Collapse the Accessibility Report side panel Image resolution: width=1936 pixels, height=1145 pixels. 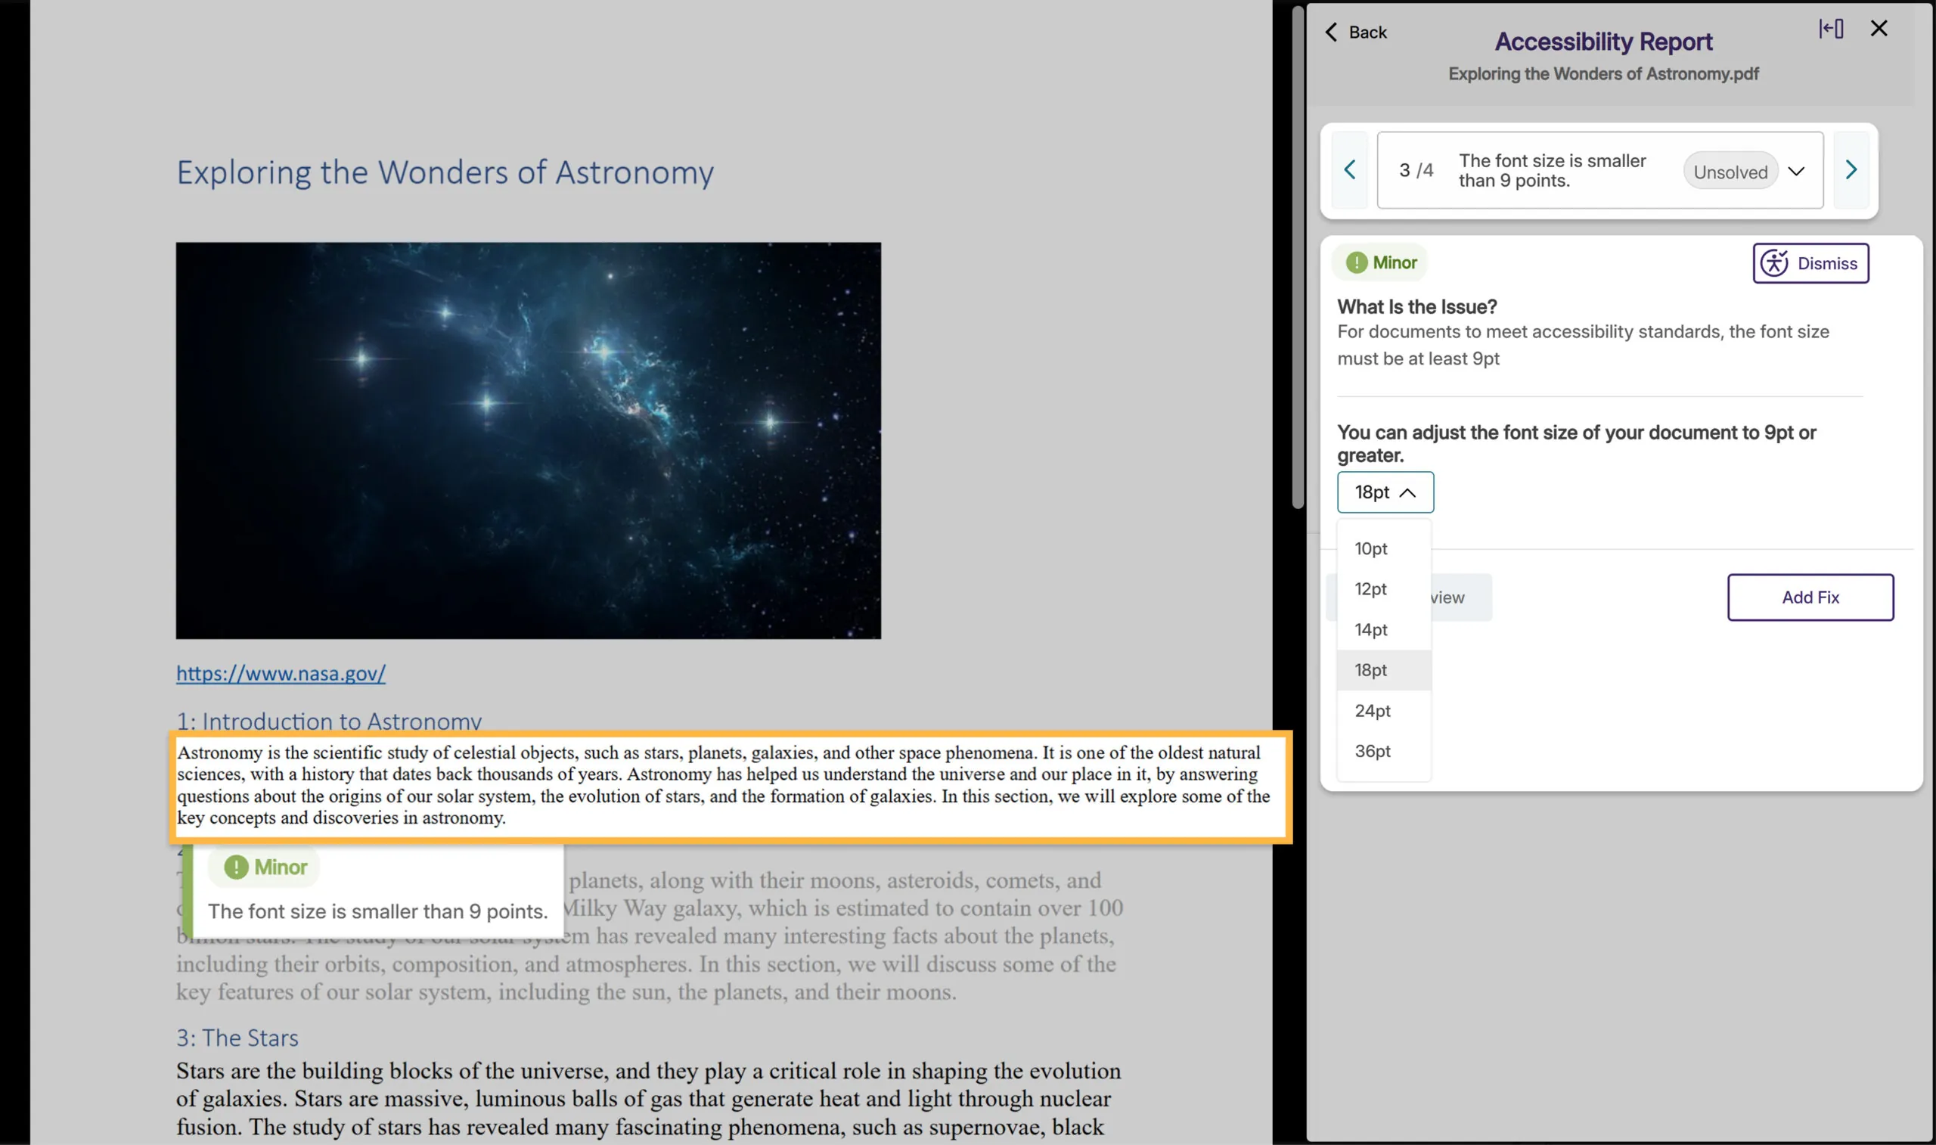tap(1831, 29)
